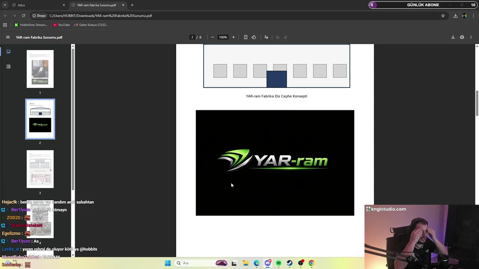Open the Gelen Kutusu Gmail bookmark
Image resolution: width=479 pixels, height=269 pixels.
tap(91, 25)
